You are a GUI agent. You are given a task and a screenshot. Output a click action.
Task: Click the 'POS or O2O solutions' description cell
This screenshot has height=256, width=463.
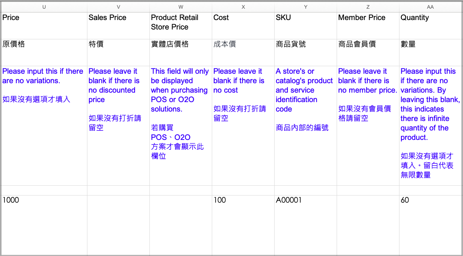click(x=181, y=126)
